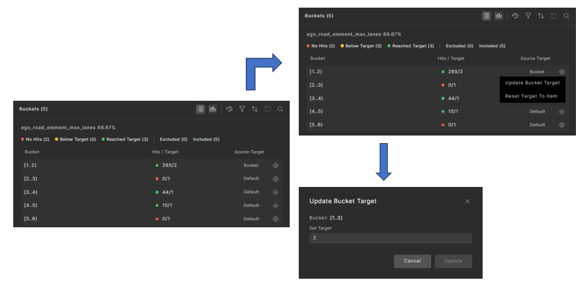This screenshot has height=294, width=585.
Task: Click filter funnel icon in panel without context menu
Action: (242, 109)
